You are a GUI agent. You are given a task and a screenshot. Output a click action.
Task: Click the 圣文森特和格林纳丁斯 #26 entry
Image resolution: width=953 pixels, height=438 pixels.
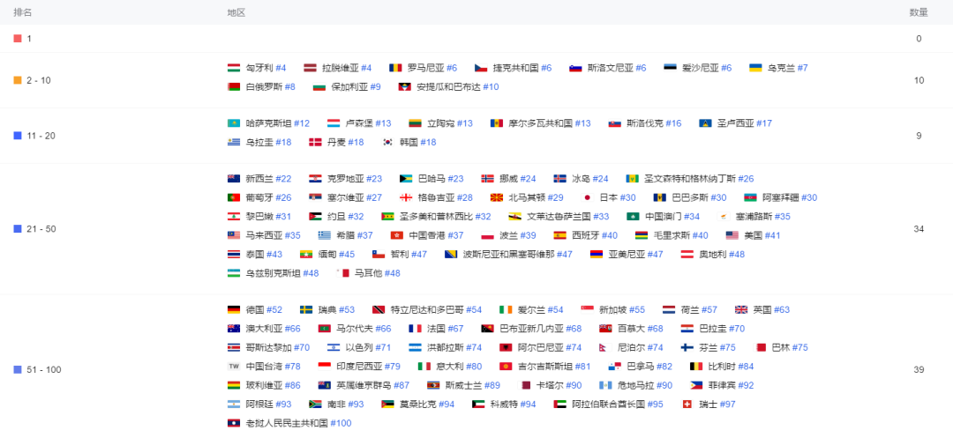click(x=690, y=178)
